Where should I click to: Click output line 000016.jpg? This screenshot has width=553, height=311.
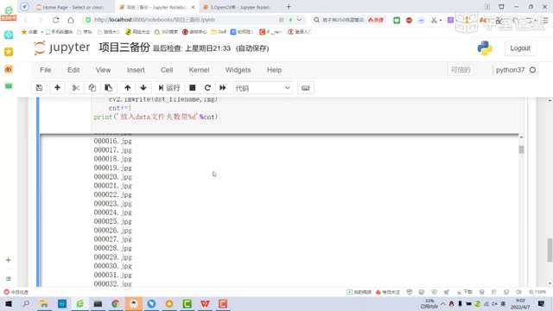click(x=113, y=141)
